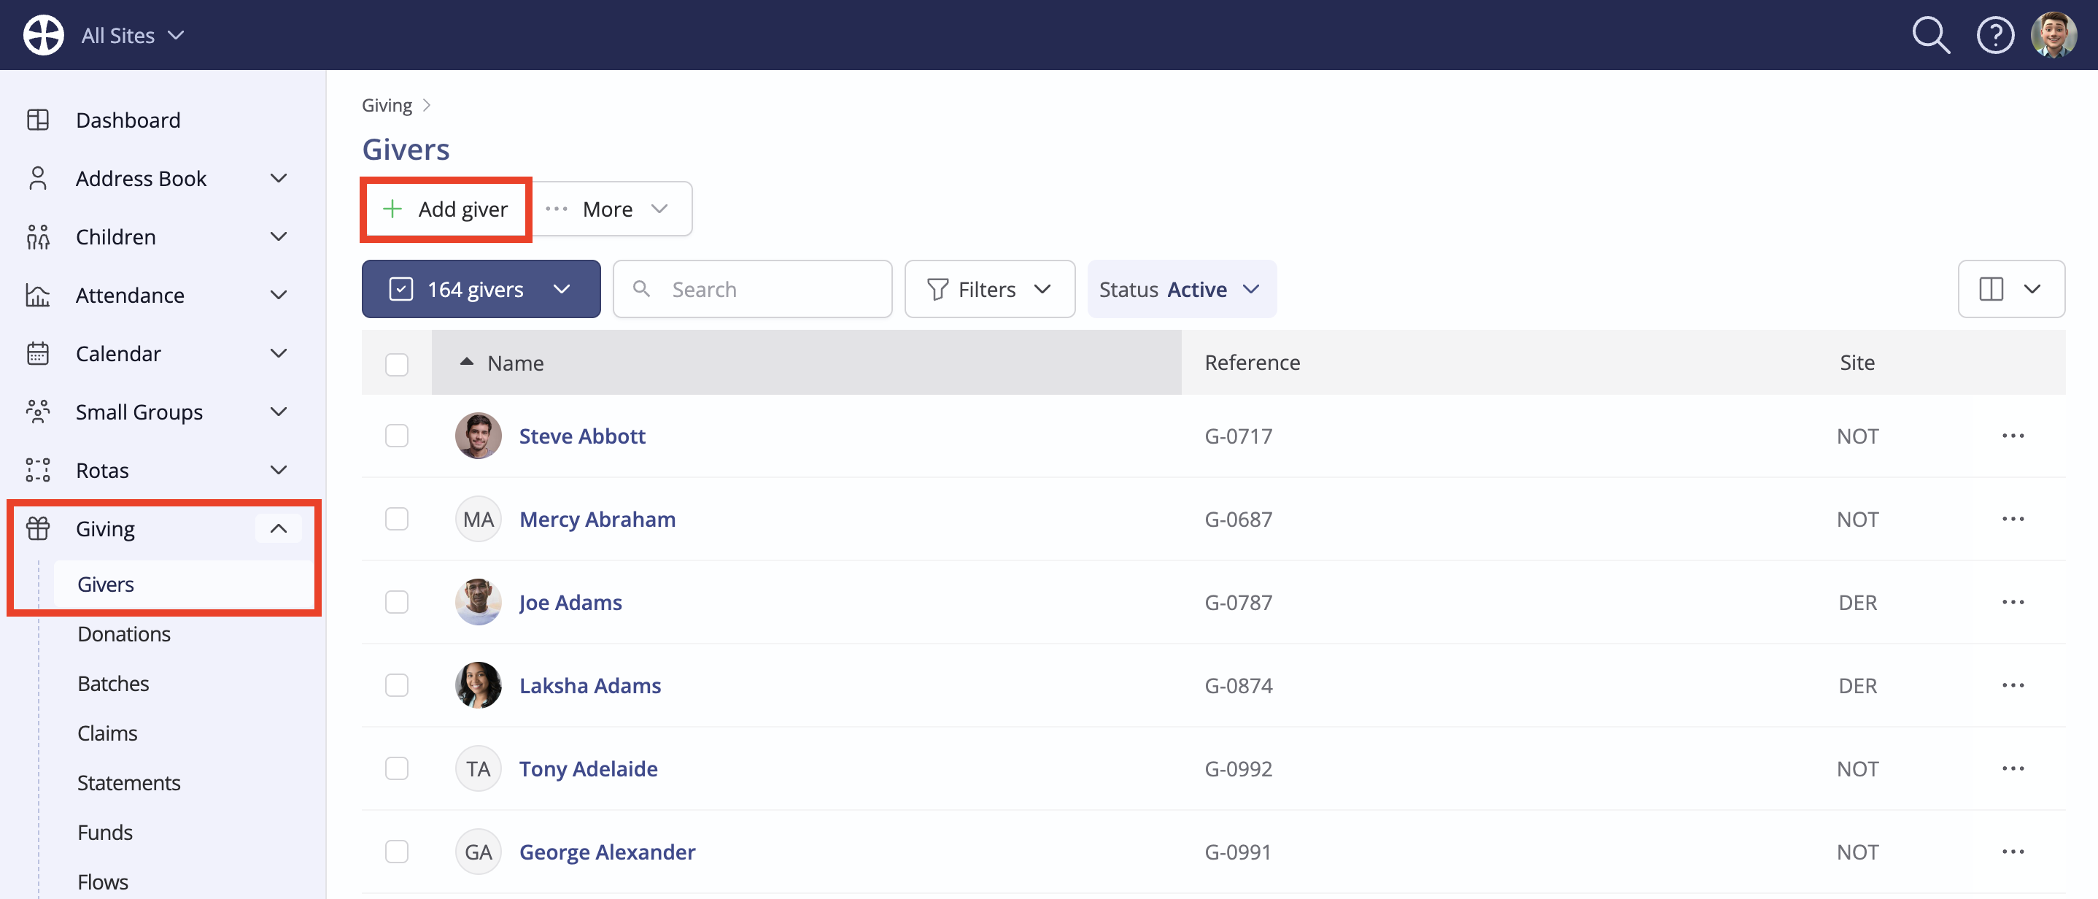The height and width of the screenshot is (899, 2098).
Task: Open the search magnifier in top bar
Action: coord(1930,35)
